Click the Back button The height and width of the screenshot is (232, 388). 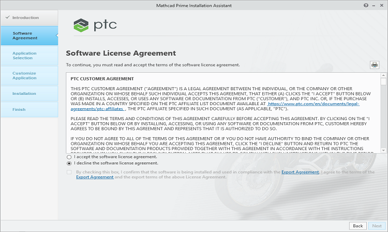pyautogui.click(x=358, y=226)
